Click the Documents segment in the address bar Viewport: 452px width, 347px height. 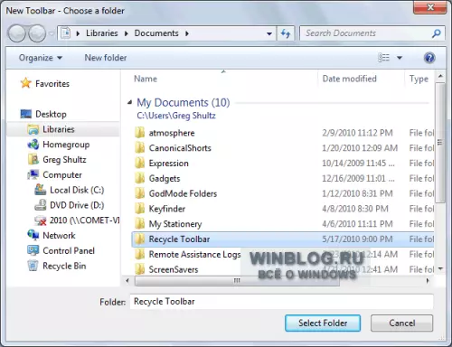tap(156, 33)
